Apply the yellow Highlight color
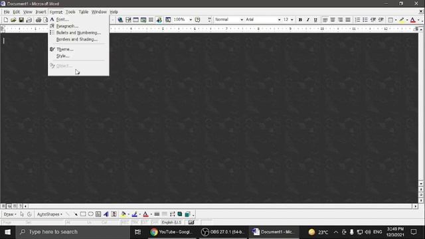425x239 pixels. (x=402, y=20)
